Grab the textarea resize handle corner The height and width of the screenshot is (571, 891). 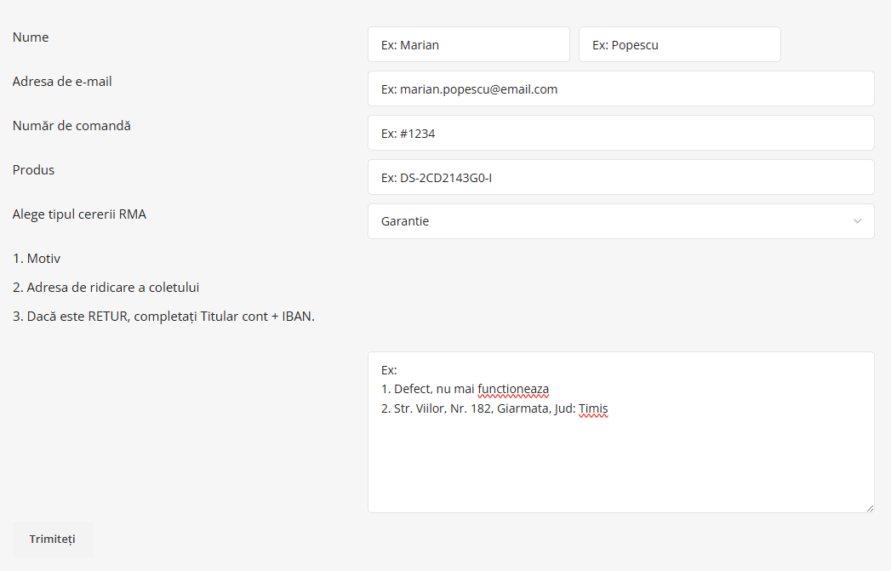pos(869,508)
